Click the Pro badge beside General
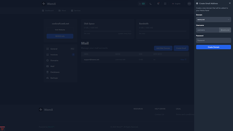The width and height of the screenshot is (233, 131). point(72,49)
